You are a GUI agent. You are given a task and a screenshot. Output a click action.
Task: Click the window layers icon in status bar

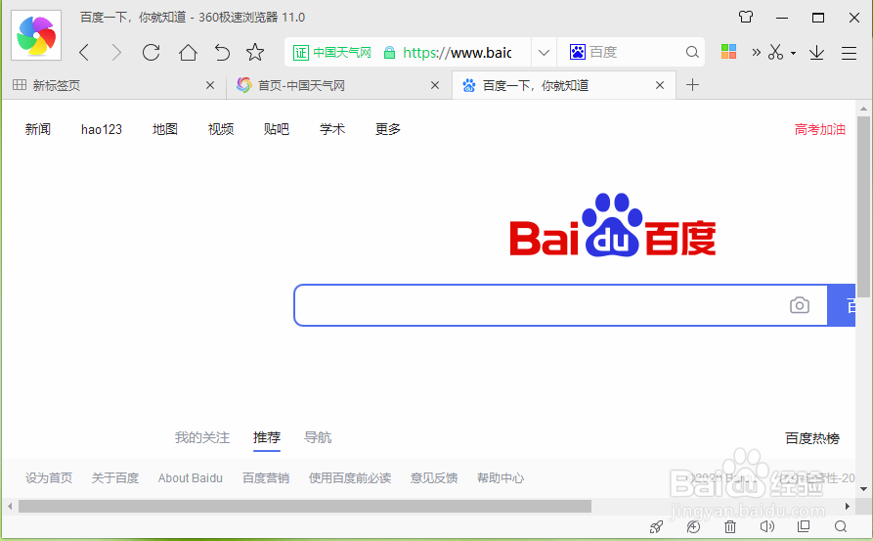tap(804, 526)
